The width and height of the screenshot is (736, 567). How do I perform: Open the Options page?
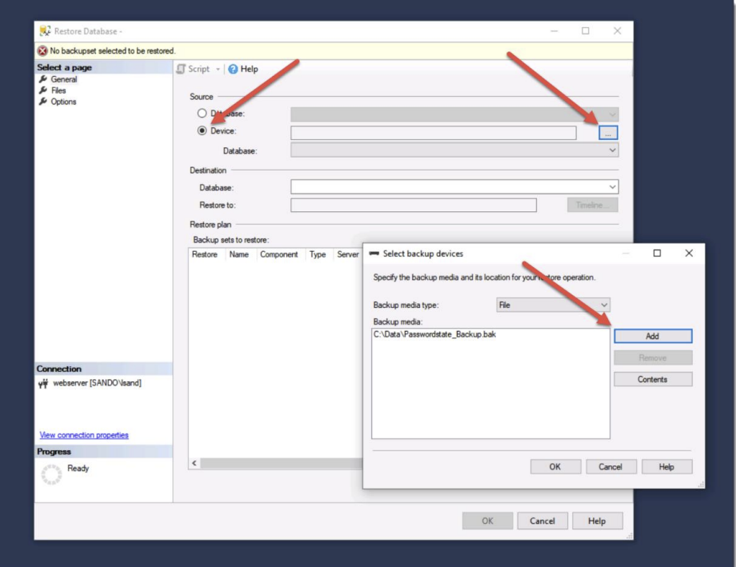click(x=63, y=102)
